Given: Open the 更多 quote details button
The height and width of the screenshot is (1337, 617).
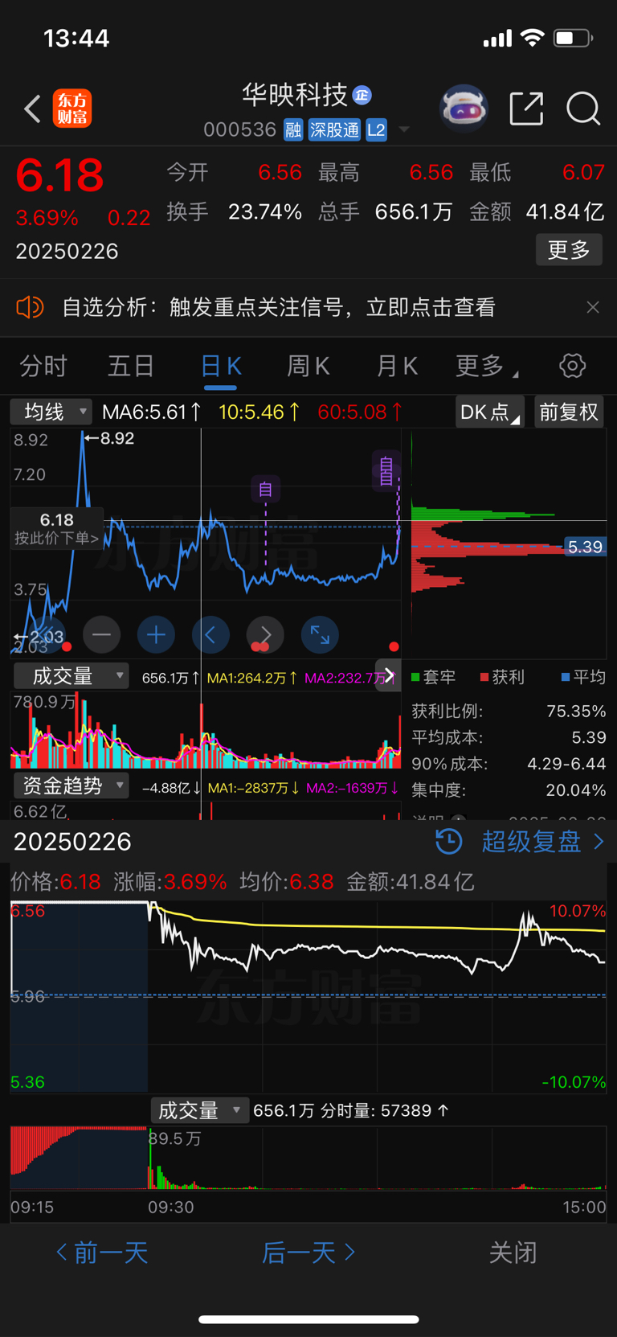Looking at the screenshot, I should (x=569, y=250).
